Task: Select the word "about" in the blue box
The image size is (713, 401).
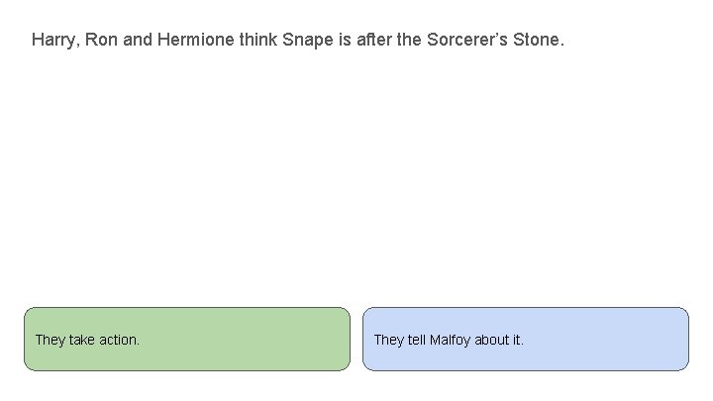Action: (491, 340)
